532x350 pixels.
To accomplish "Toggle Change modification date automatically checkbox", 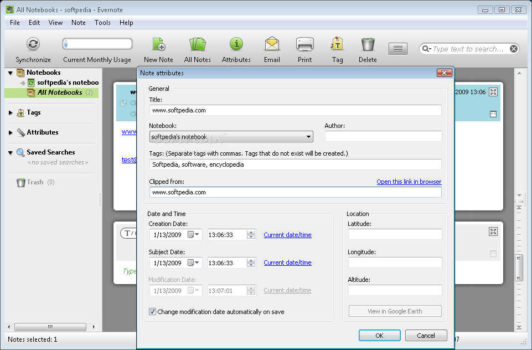I will [x=152, y=312].
